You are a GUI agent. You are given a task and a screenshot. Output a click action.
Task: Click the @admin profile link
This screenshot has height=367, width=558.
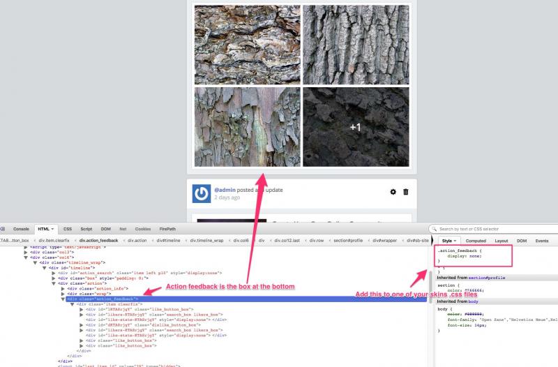(x=225, y=190)
